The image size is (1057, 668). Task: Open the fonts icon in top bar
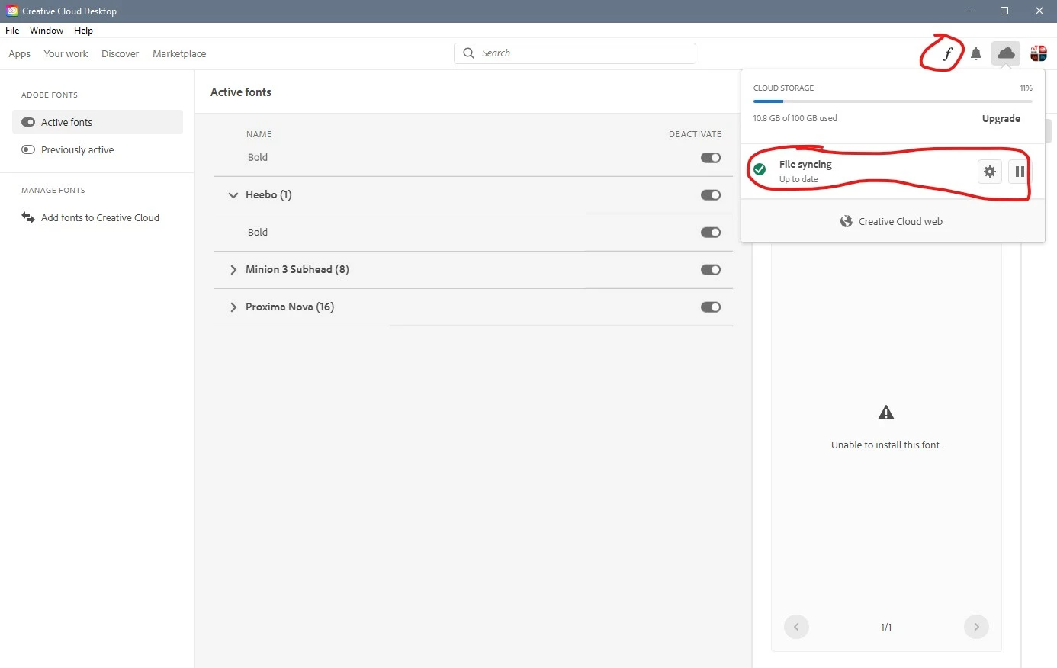(947, 53)
